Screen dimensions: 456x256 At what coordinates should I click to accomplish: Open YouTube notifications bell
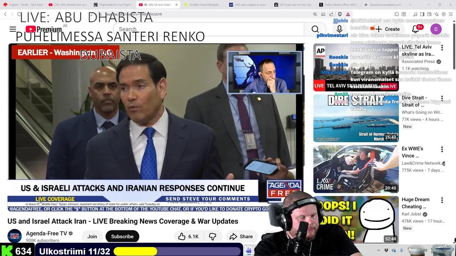(x=415, y=29)
